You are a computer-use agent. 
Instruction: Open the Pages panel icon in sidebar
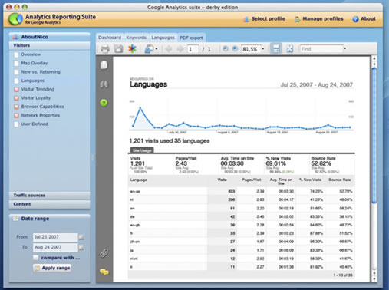(x=104, y=65)
